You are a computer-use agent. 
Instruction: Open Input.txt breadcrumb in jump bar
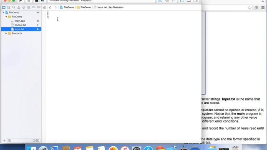point(100,7)
